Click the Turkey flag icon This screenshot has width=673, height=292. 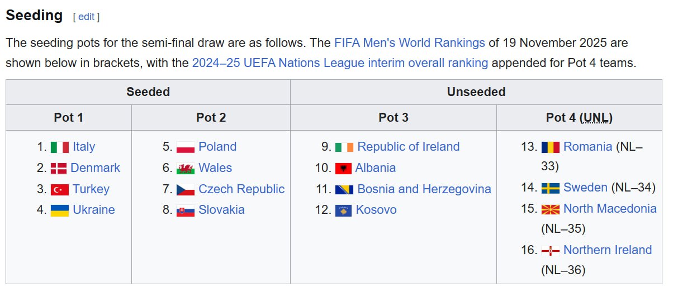(x=60, y=189)
